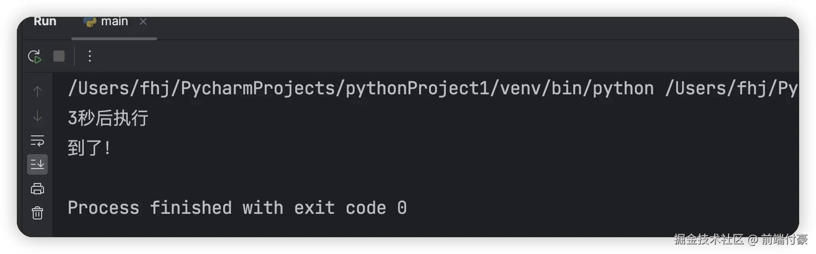Click the Down the Stack Trace arrow
The image size is (816, 254).
point(37,116)
